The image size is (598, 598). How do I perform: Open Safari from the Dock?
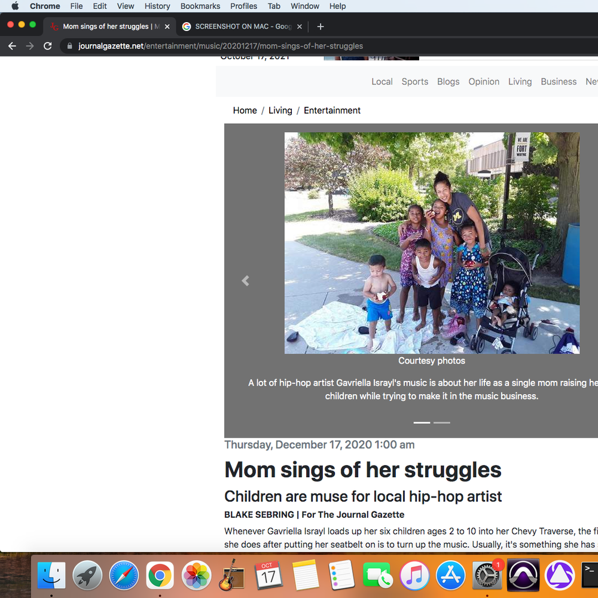click(124, 575)
